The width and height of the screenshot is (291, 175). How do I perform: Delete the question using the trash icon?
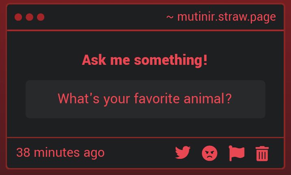(x=262, y=153)
